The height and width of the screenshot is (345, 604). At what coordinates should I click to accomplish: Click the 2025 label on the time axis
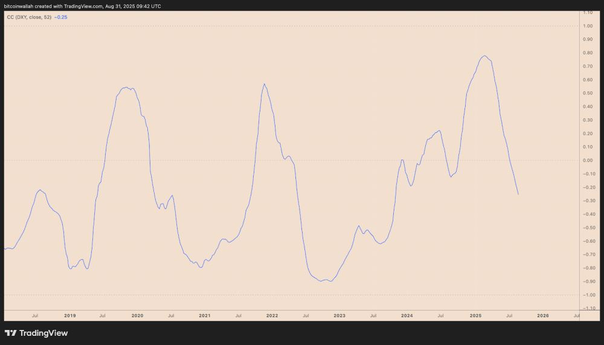(475, 316)
